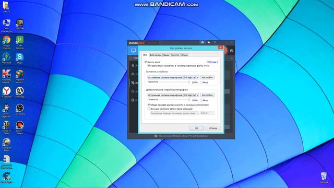
Task: Click the Bandicam camera screenshot icon
Action: pyautogui.click(x=232, y=51)
